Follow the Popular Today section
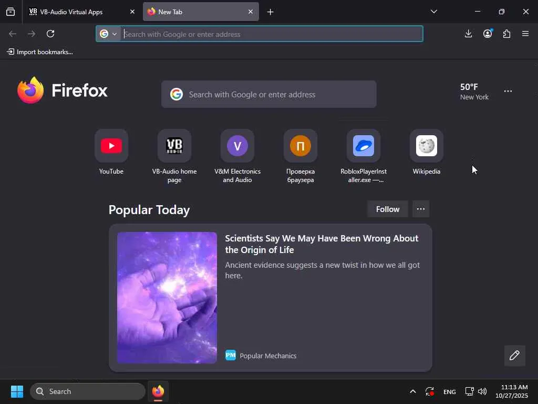Viewport: 538px width, 404px height. pyautogui.click(x=387, y=209)
